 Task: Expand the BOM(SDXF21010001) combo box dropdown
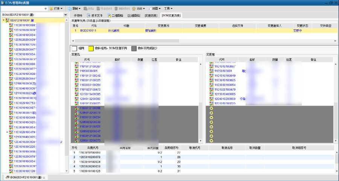(x=66, y=15)
